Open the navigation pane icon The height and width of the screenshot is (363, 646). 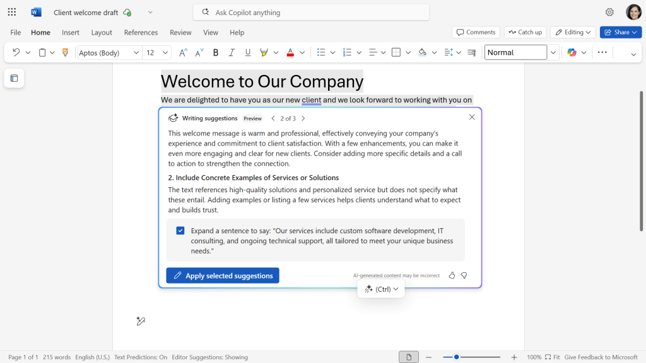click(14, 78)
